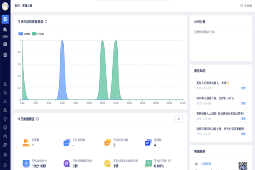This screenshot has width=255, height=170.
Task: Click the 平均对话响应时长 purple icon
Action: click(67, 164)
